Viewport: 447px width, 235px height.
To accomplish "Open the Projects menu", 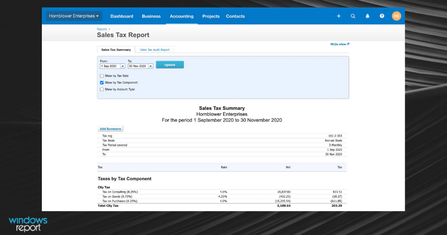I will coord(211,16).
